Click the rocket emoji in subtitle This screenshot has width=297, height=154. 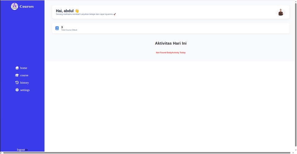115,14
